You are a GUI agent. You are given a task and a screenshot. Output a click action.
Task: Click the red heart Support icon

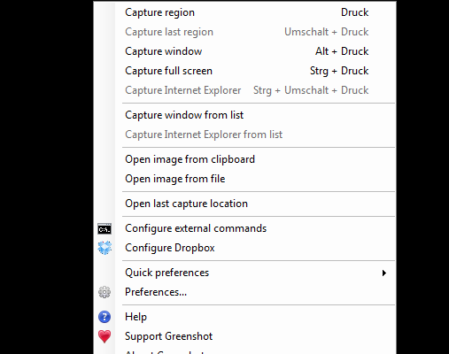click(x=105, y=336)
